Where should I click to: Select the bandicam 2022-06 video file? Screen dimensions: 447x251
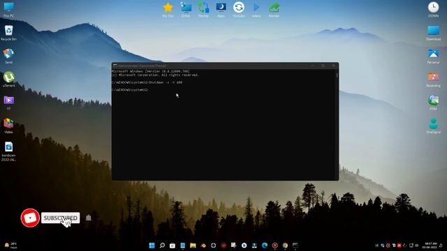pos(8,151)
